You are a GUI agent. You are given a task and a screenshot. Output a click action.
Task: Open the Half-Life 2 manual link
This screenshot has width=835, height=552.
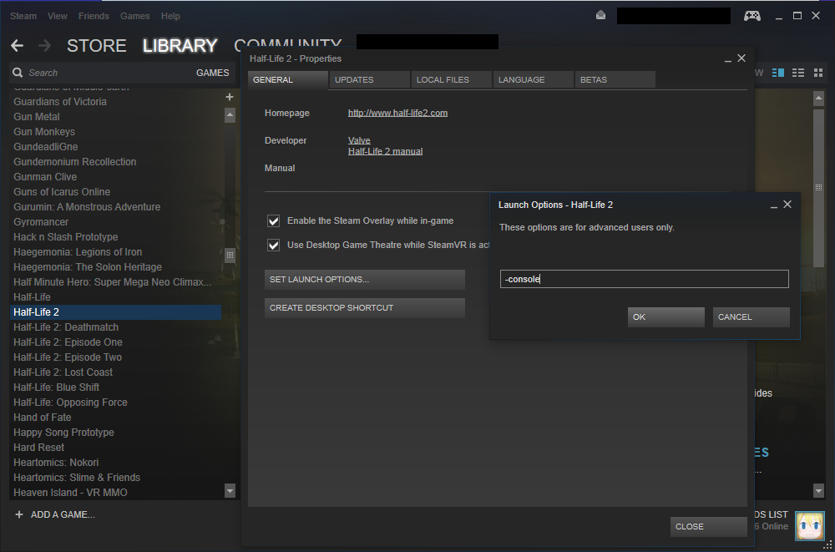[386, 151]
